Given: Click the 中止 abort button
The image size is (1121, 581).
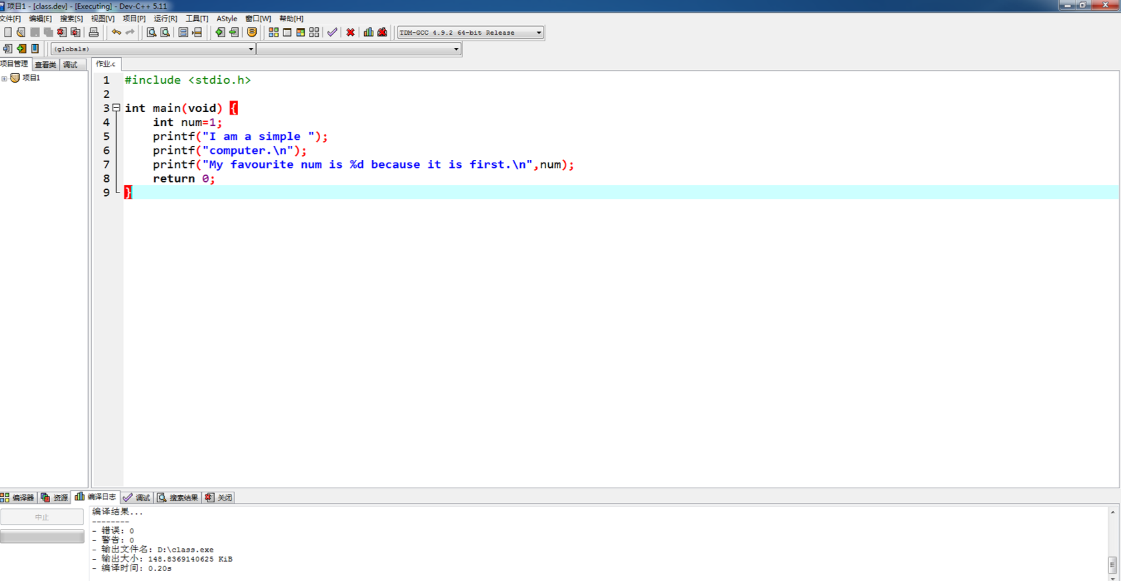Looking at the screenshot, I should coord(42,517).
